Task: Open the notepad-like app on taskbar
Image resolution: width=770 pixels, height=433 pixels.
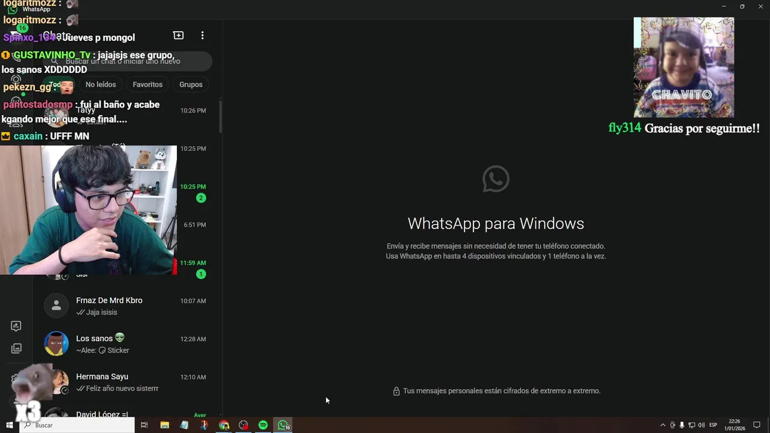Action: pos(184,425)
